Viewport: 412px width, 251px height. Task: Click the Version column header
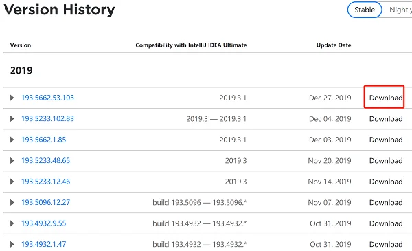(x=21, y=45)
